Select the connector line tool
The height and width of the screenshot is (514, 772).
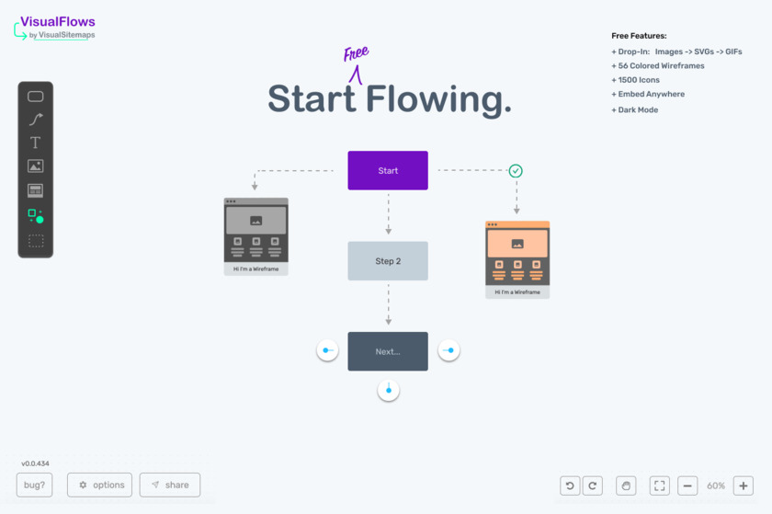pos(36,120)
